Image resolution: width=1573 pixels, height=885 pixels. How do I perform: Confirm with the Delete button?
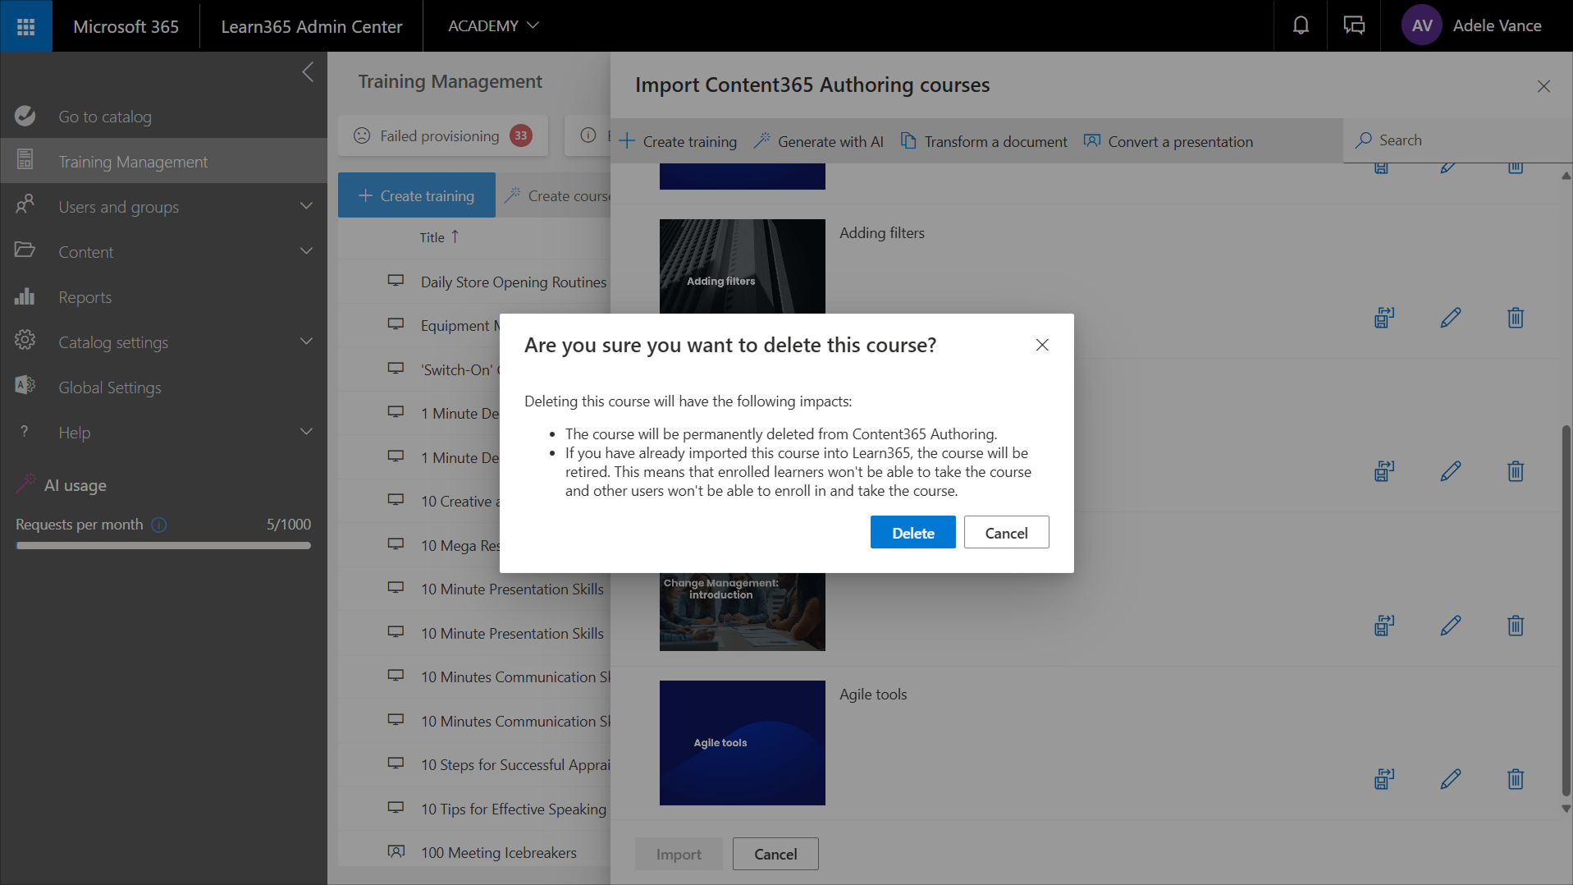tap(912, 533)
